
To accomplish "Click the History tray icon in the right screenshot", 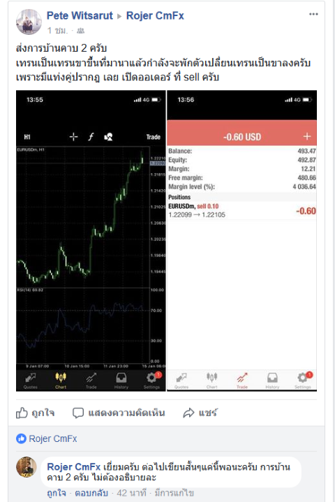I will [x=272, y=381].
